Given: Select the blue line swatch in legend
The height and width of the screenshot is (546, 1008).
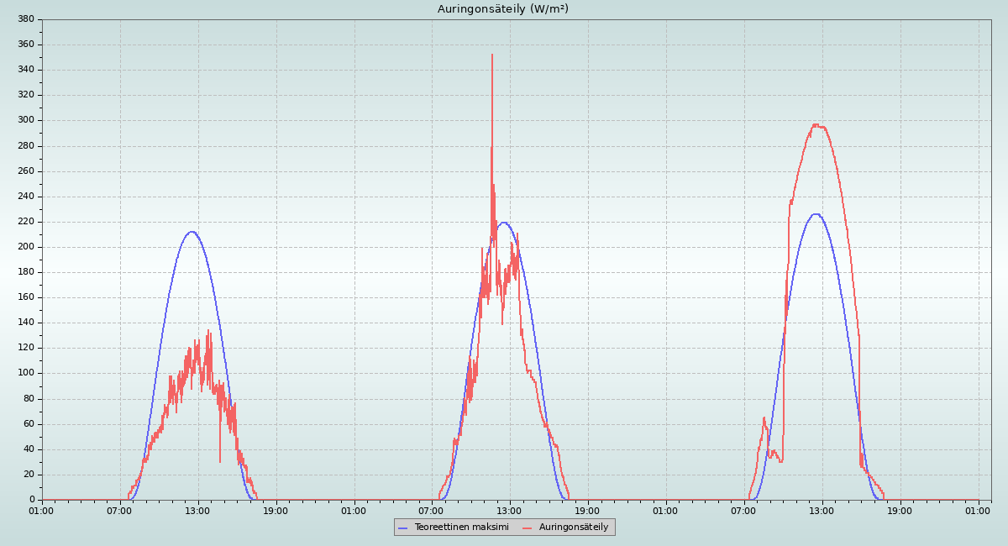Looking at the screenshot, I should coord(402,528).
